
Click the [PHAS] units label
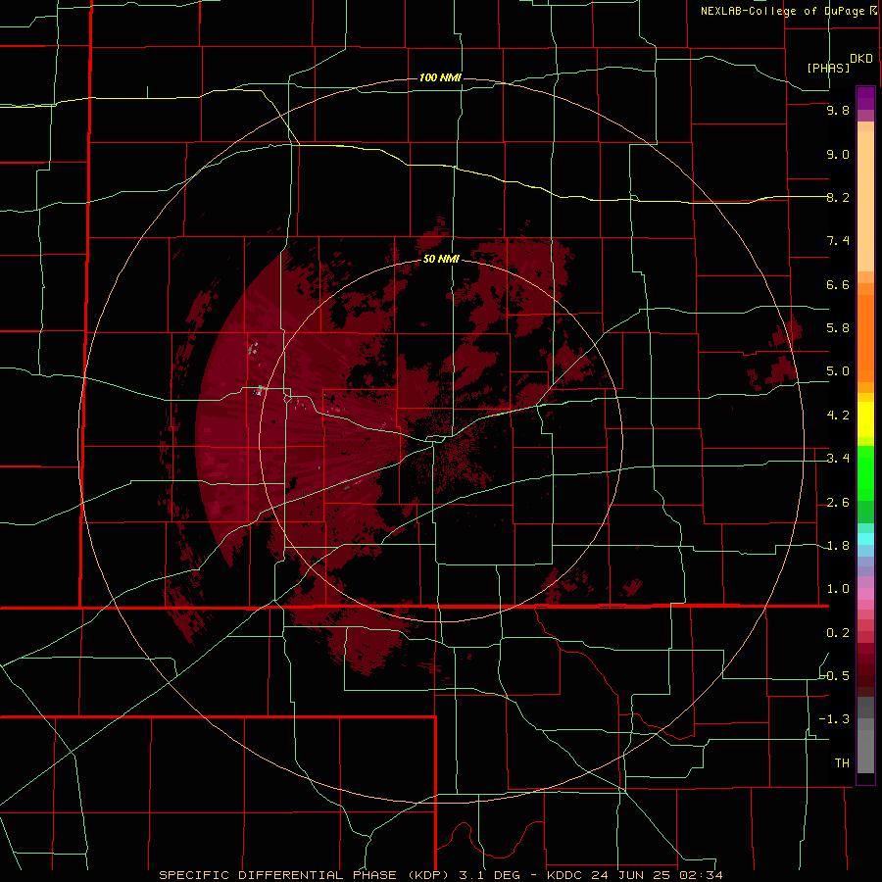[828, 68]
